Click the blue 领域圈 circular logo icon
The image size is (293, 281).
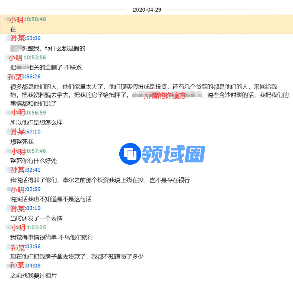130,154
